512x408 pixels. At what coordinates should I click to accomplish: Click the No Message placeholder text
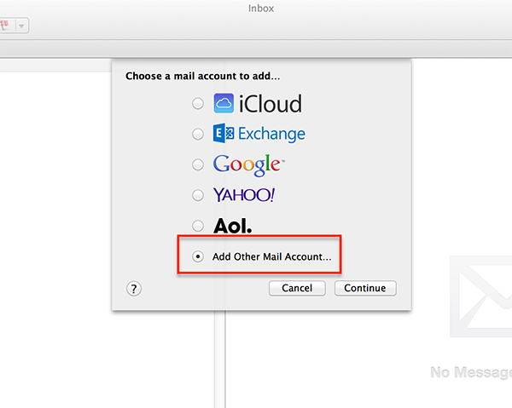471,372
